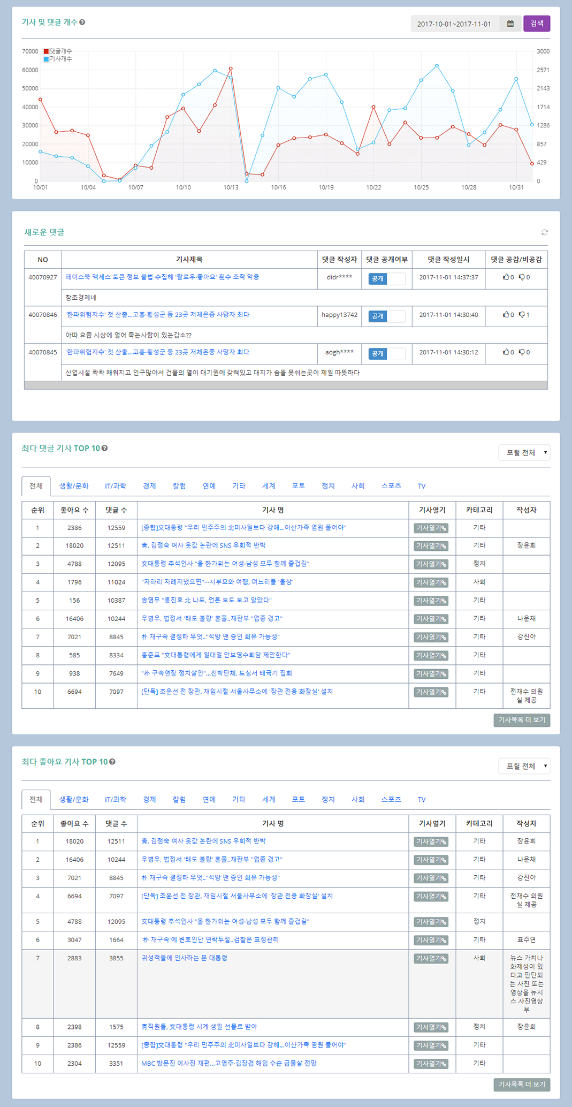The height and width of the screenshot is (1107, 572).
Task: Click 기사목록 더 보기 under most-commented table
Action: point(521,720)
